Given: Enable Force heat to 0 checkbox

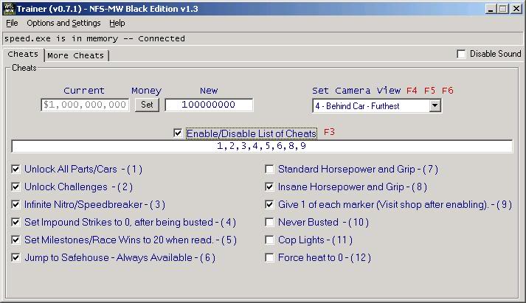Looking at the screenshot, I should click(269, 258).
